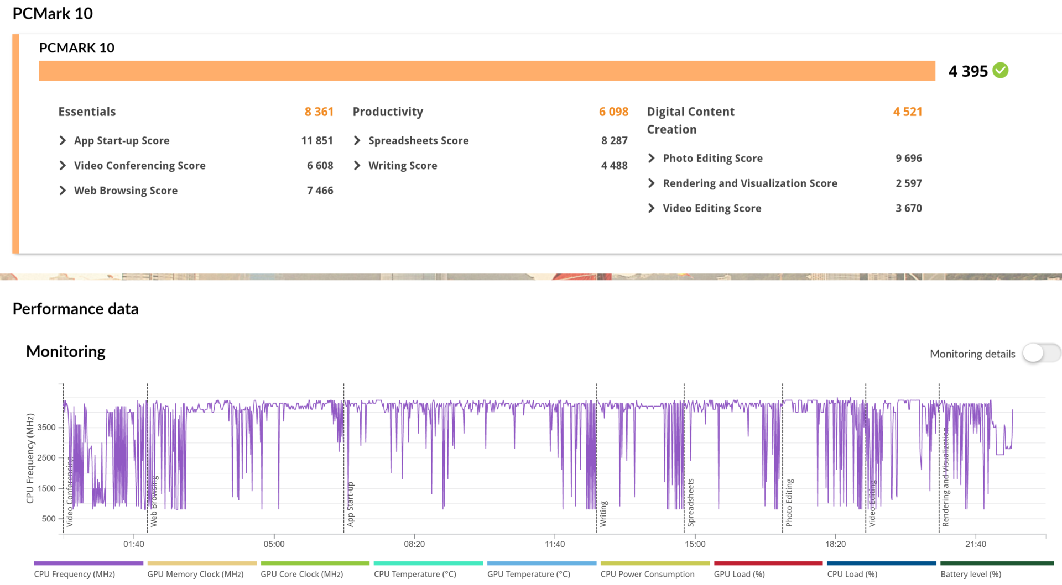Click the Photo Editing marker on chart

coord(789,502)
